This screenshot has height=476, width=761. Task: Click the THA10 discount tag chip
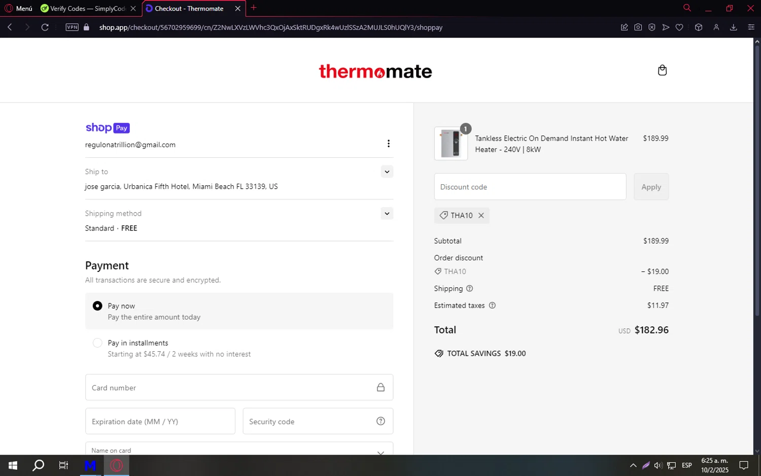pos(462,216)
